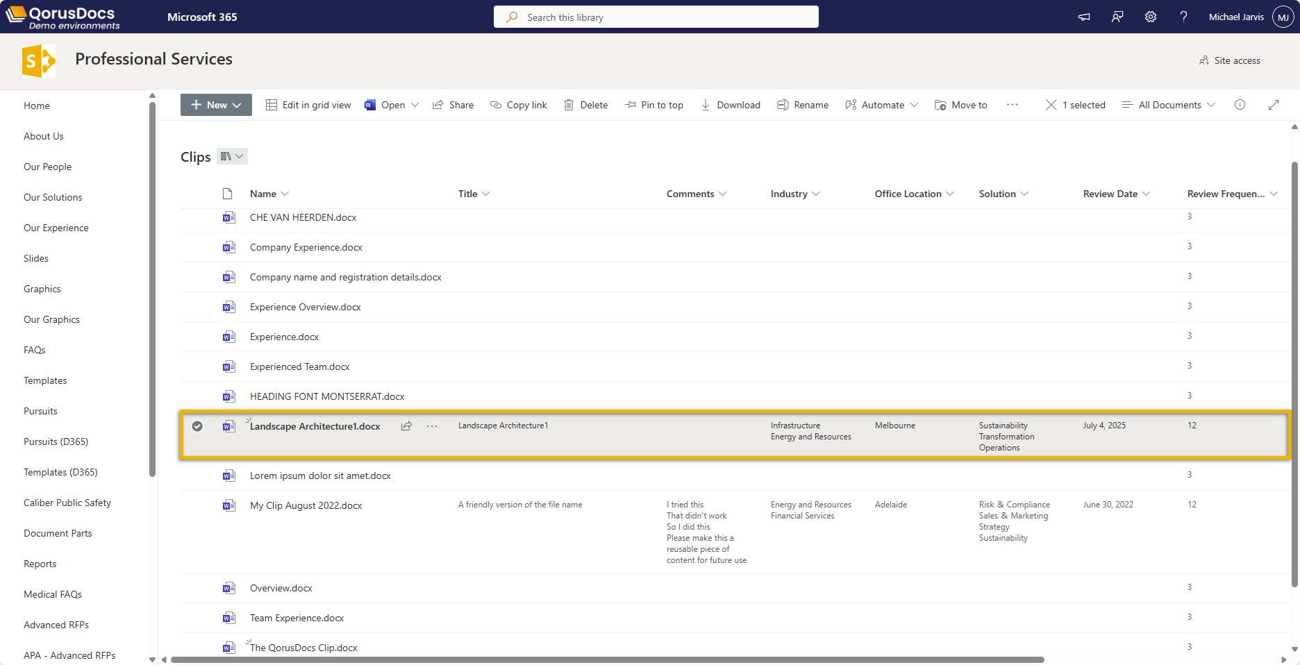The height and width of the screenshot is (665, 1300).
Task: Open toolbar overflow ellipsis menu
Action: (1012, 105)
